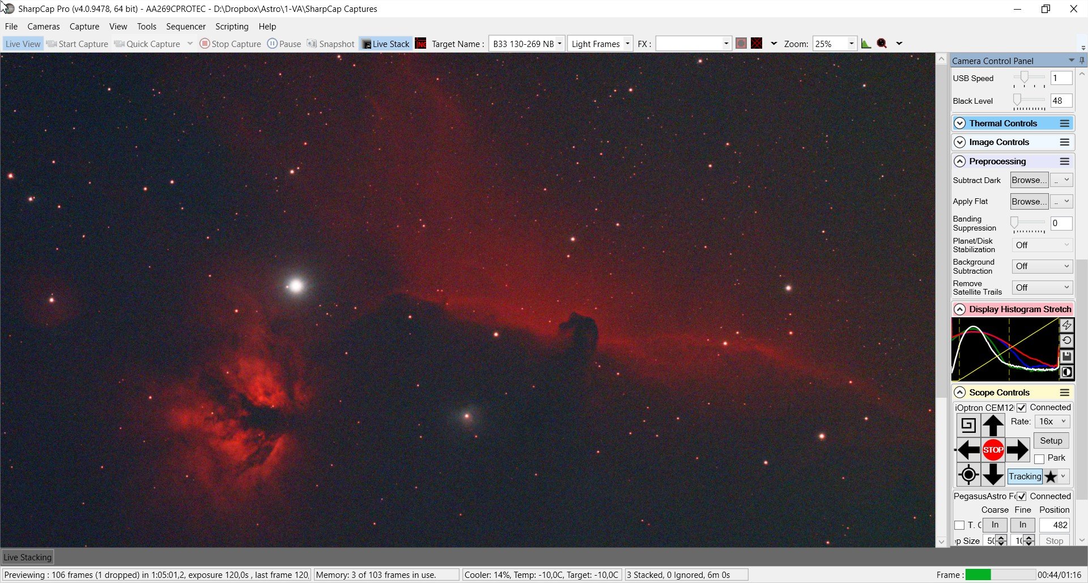Click the spiral search button in Scope Controls
Image resolution: width=1088 pixels, height=583 pixels.
tap(968, 425)
